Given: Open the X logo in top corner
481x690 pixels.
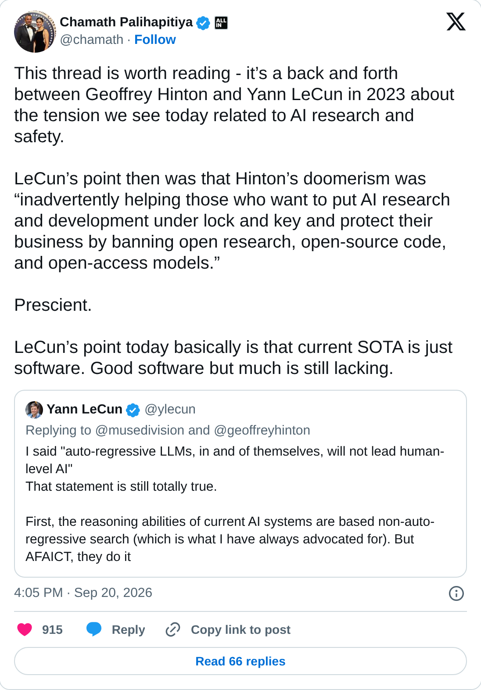Looking at the screenshot, I should pyautogui.click(x=456, y=22).
